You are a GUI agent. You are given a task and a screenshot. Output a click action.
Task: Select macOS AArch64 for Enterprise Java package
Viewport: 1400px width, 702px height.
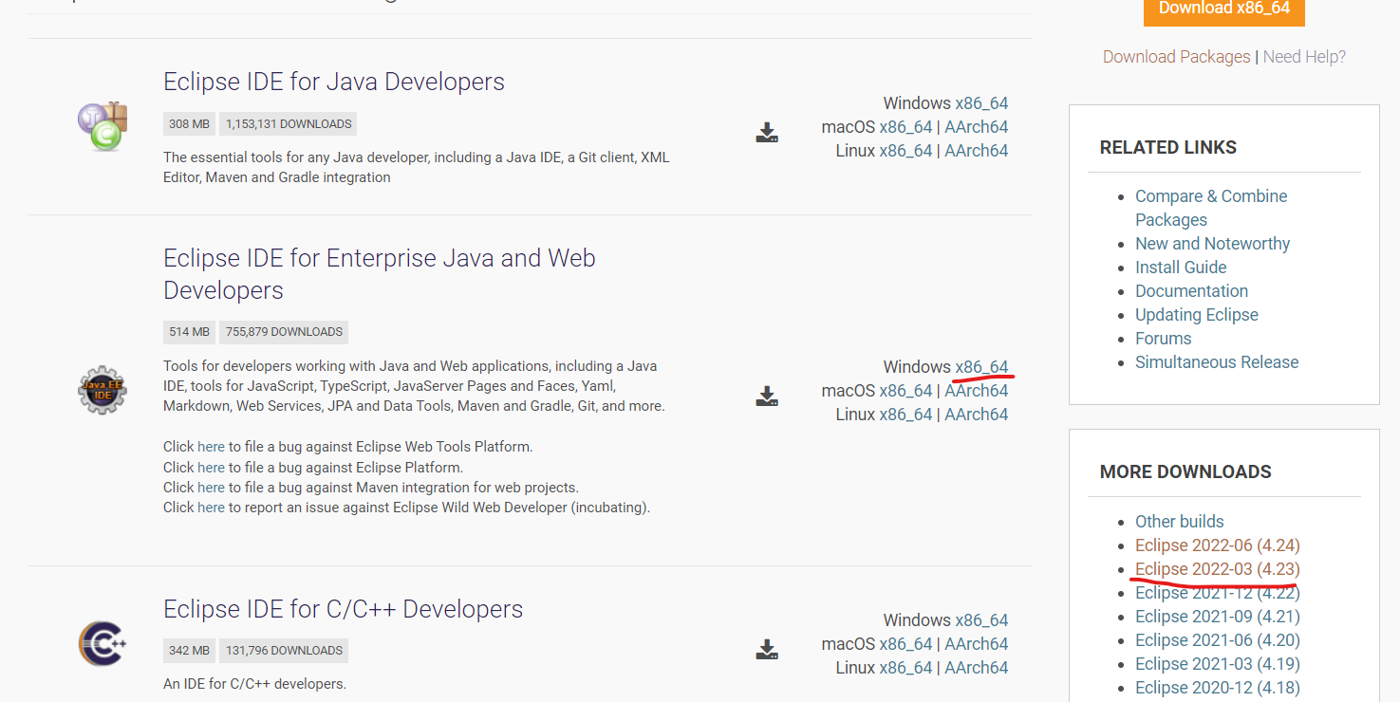point(977,391)
